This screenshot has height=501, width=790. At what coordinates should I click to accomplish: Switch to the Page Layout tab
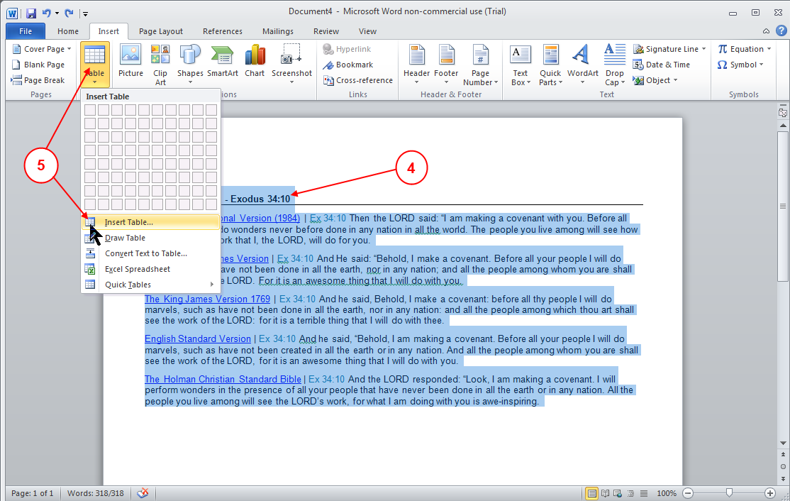click(161, 31)
